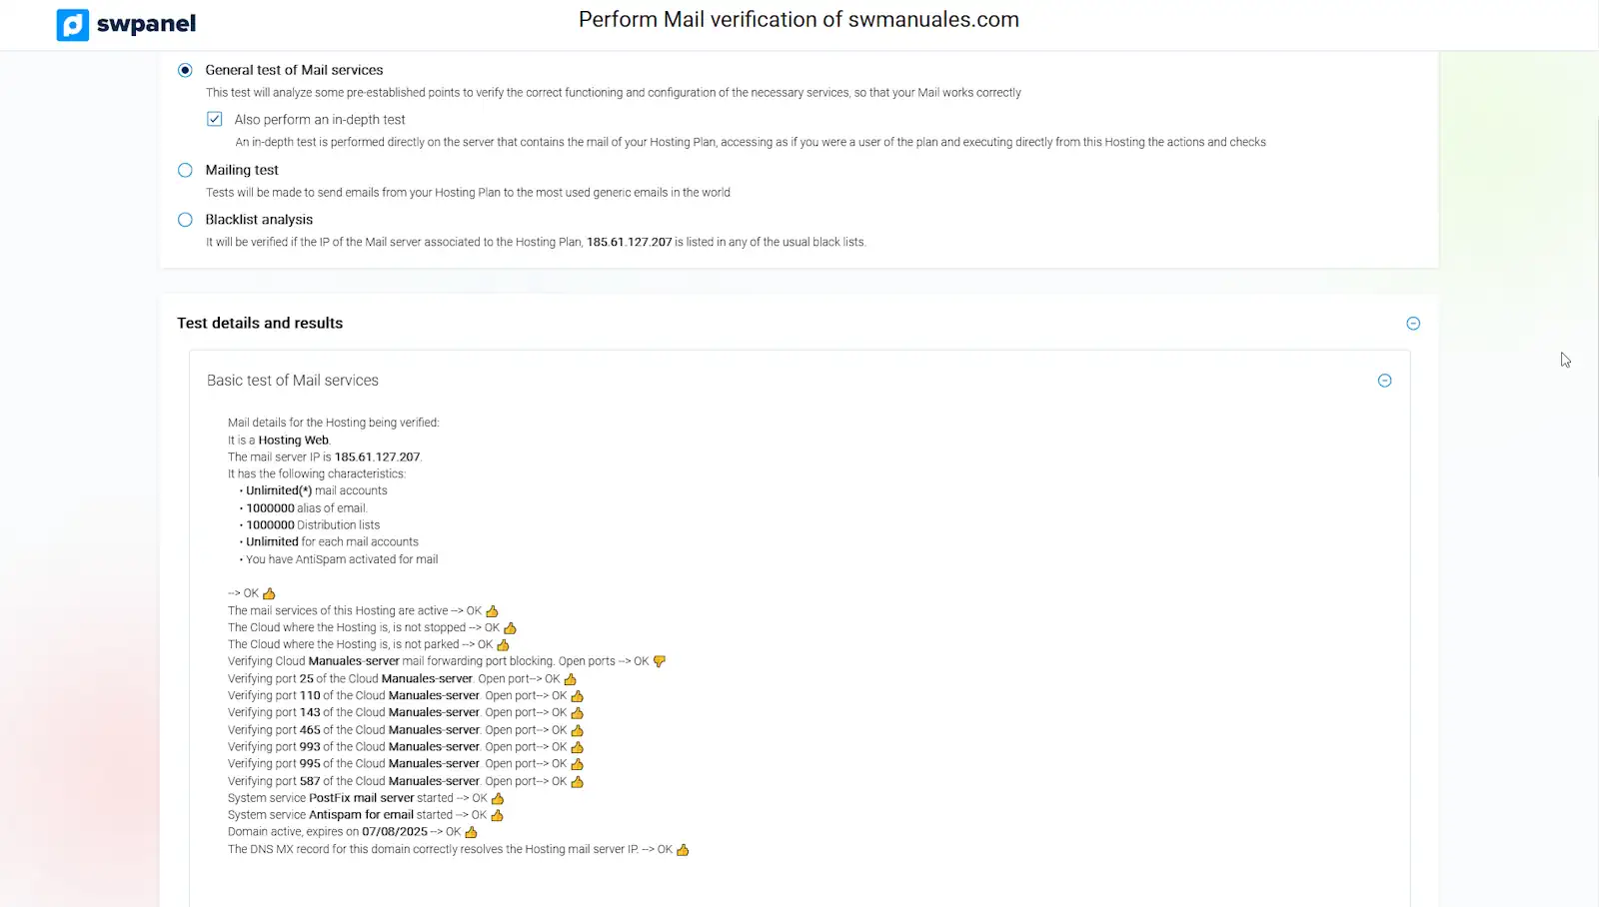1599x907 pixels.
Task: Click the swpanel logo icon
Action: 73,24
